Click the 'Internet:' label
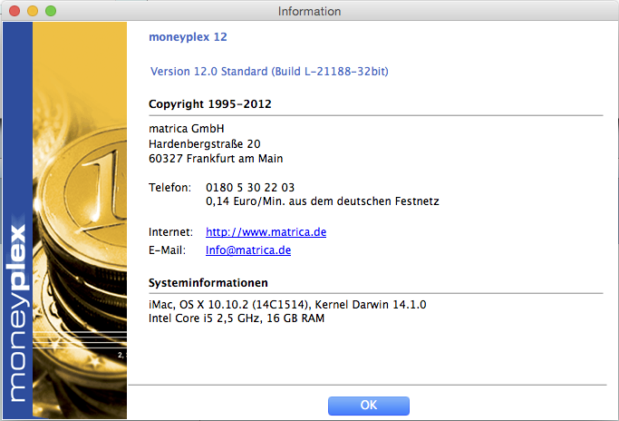Screen dimensions: 619x421 170,232
